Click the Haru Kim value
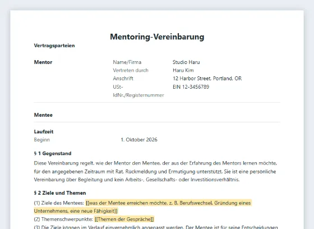 pyautogui.click(x=183, y=70)
